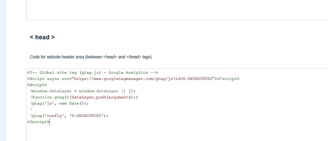Place cursor in the Global site tag comment
Viewport: 328px width, 141px height.
tap(93, 73)
